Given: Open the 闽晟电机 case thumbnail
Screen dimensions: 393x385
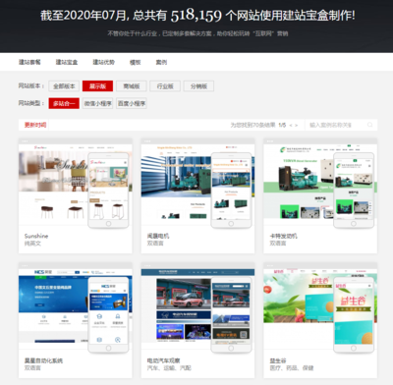Looking at the screenshot, I should (197, 184).
